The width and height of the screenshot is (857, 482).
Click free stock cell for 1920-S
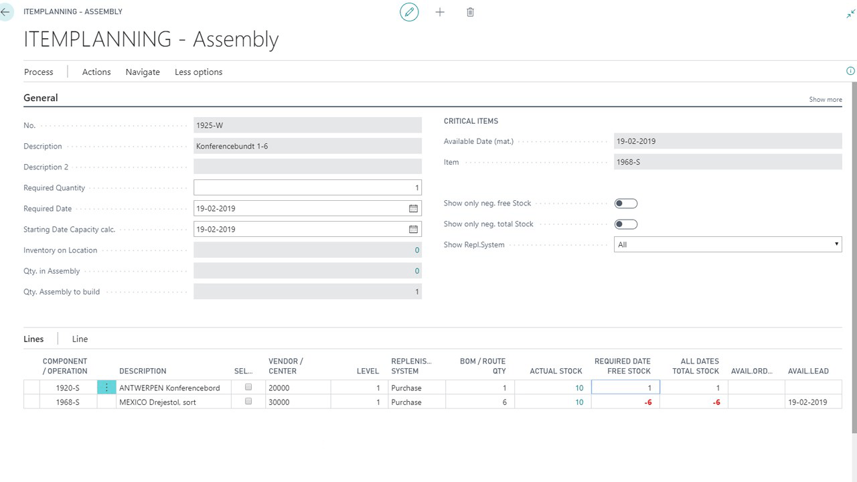coord(625,387)
